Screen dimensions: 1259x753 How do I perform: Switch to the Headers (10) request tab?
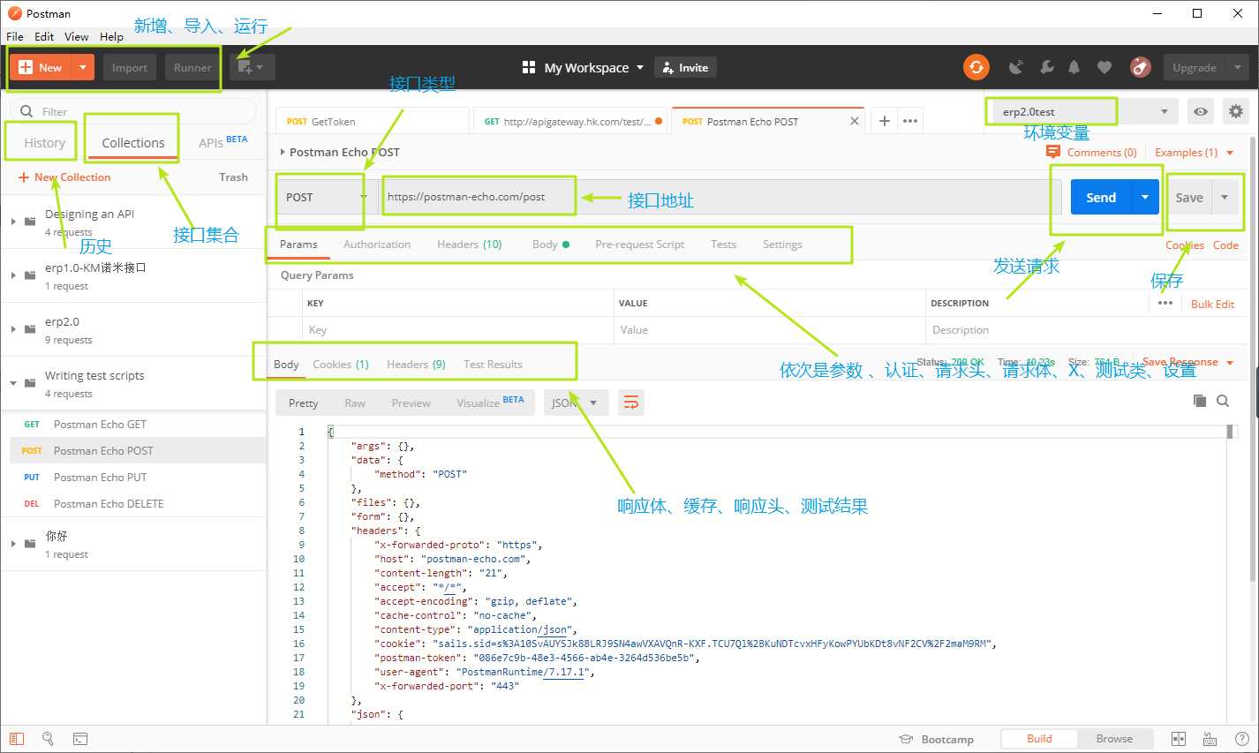(x=469, y=245)
